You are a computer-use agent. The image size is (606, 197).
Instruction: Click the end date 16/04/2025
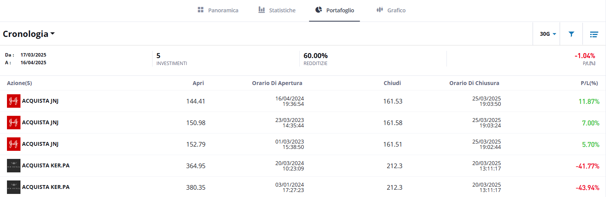coord(33,63)
